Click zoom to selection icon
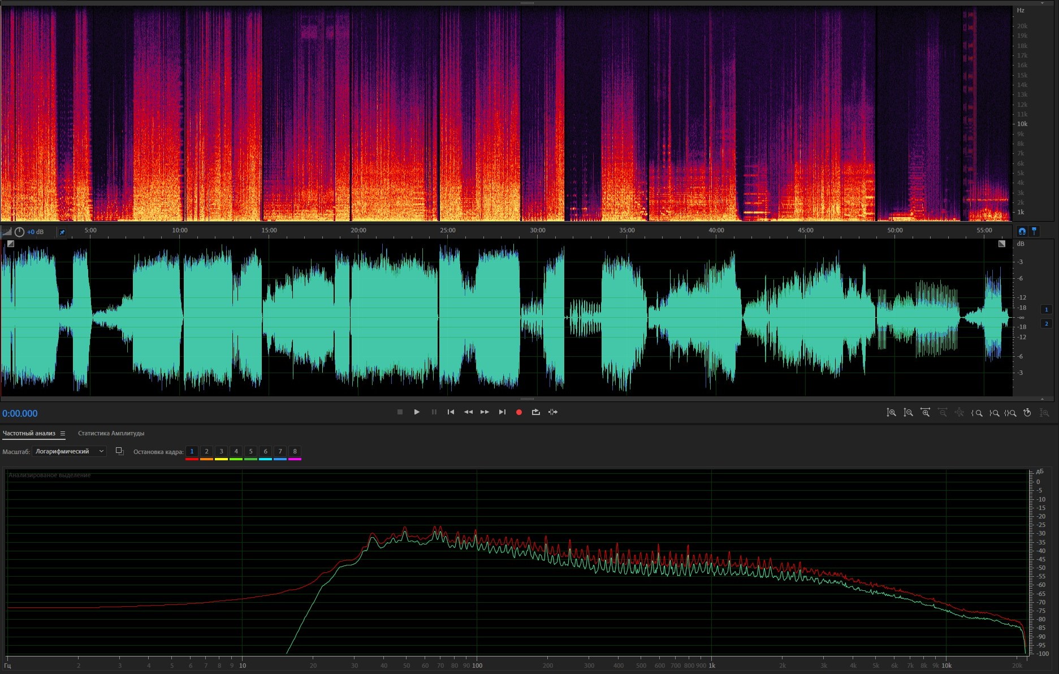Image resolution: width=1059 pixels, height=674 pixels. pyautogui.click(x=1010, y=413)
